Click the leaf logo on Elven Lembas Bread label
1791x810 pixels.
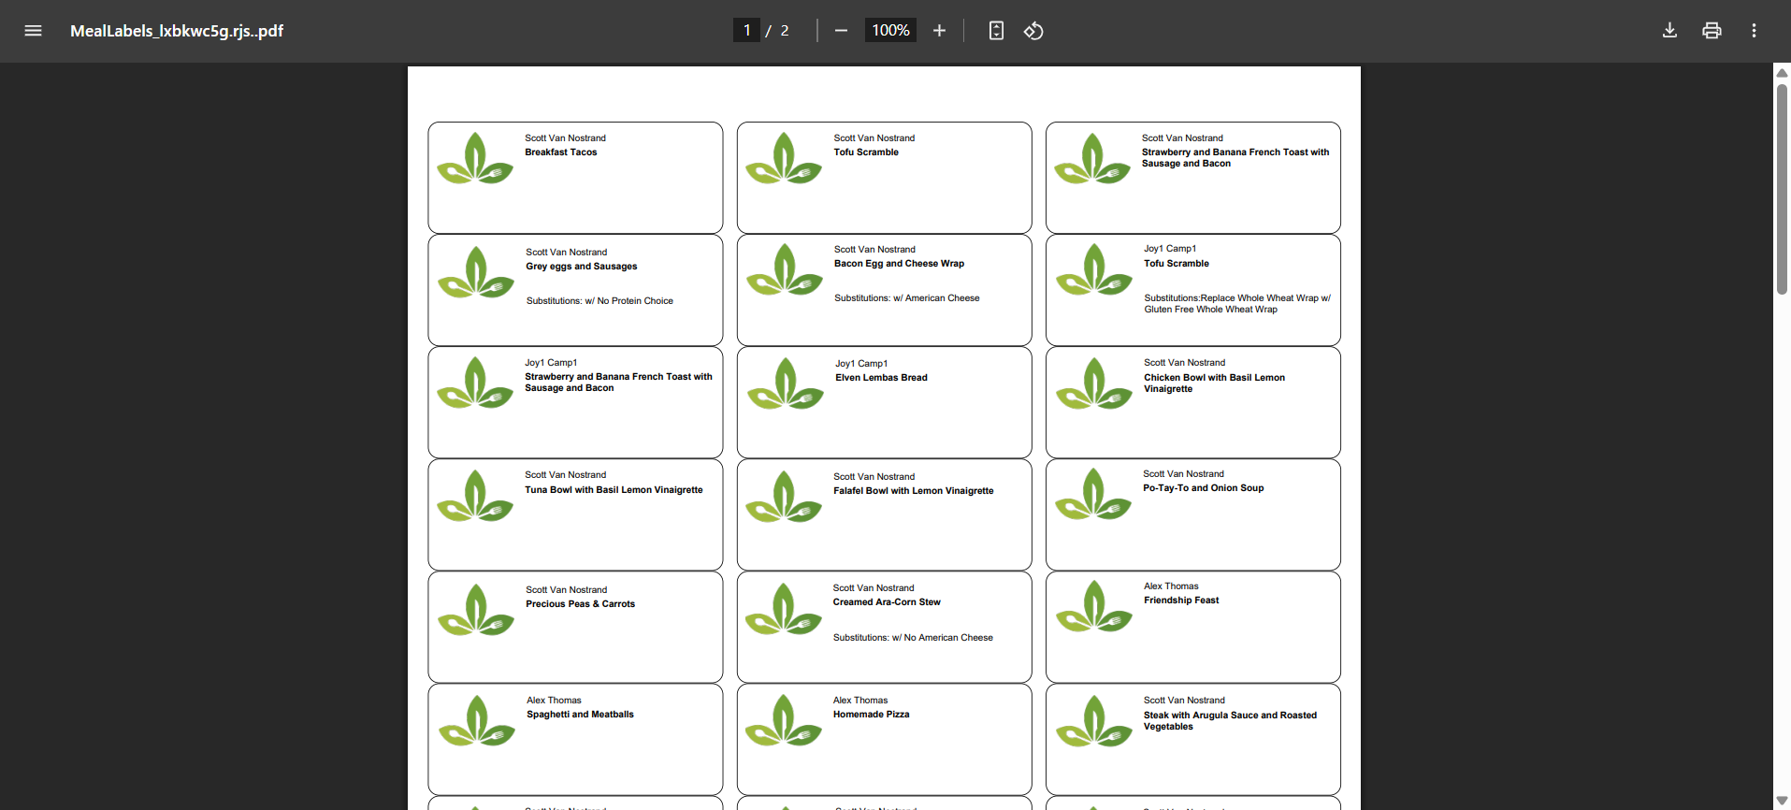786,383
